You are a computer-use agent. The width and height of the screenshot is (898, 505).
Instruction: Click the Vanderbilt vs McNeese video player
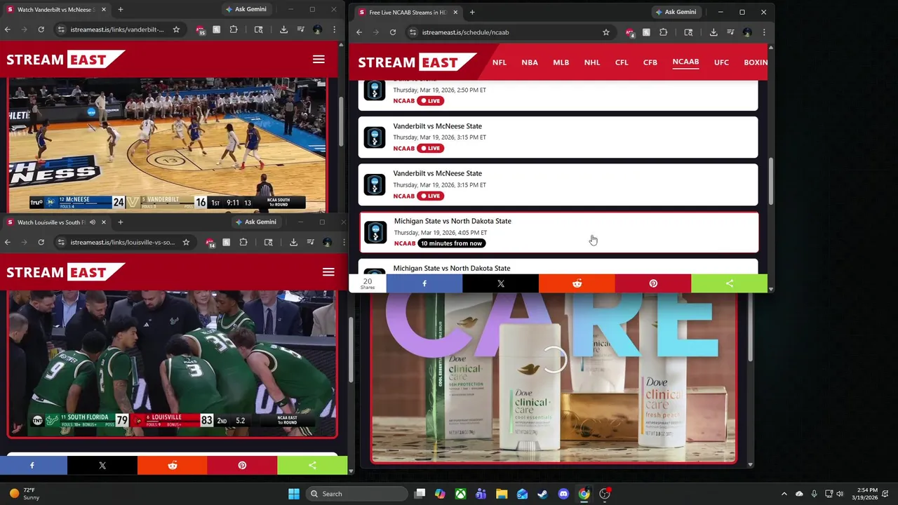point(167,145)
